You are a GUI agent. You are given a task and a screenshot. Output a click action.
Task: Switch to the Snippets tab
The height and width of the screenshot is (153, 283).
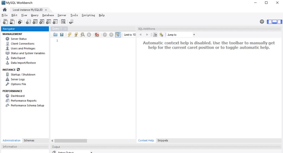[x=163, y=140]
